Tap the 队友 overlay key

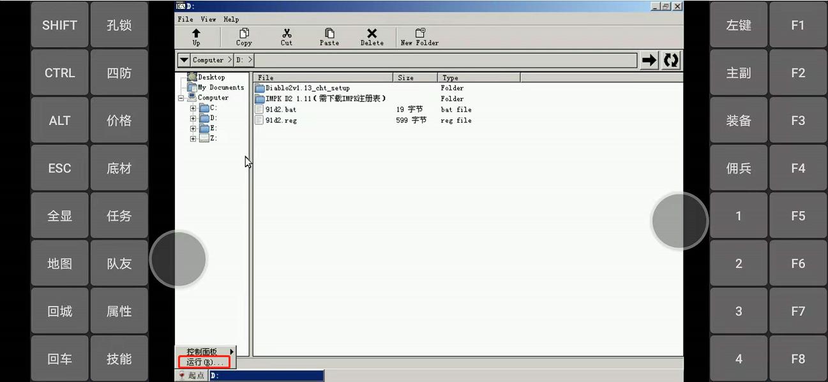coord(119,263)
